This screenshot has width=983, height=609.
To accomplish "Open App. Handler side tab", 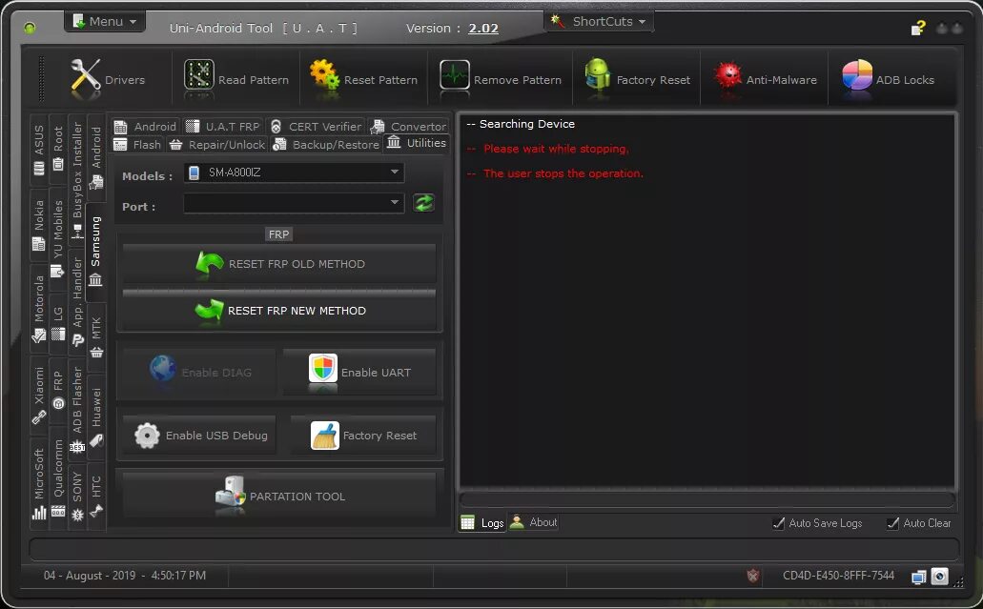I will [x=77, y=301].
